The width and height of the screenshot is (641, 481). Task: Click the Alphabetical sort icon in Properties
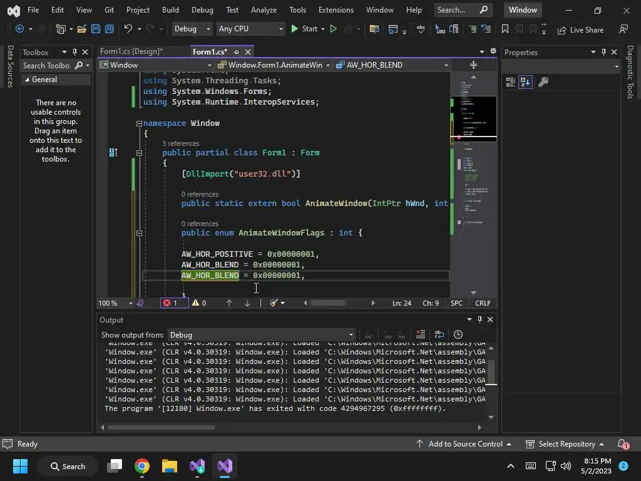[525, 82]
